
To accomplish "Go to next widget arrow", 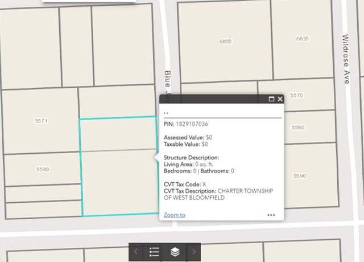I will pyautogui.click(x=194, y=252).
